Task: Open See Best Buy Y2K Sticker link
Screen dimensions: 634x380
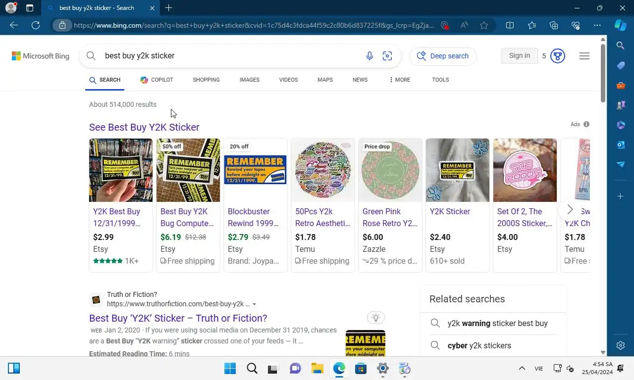Action: (x=144, y=127)
